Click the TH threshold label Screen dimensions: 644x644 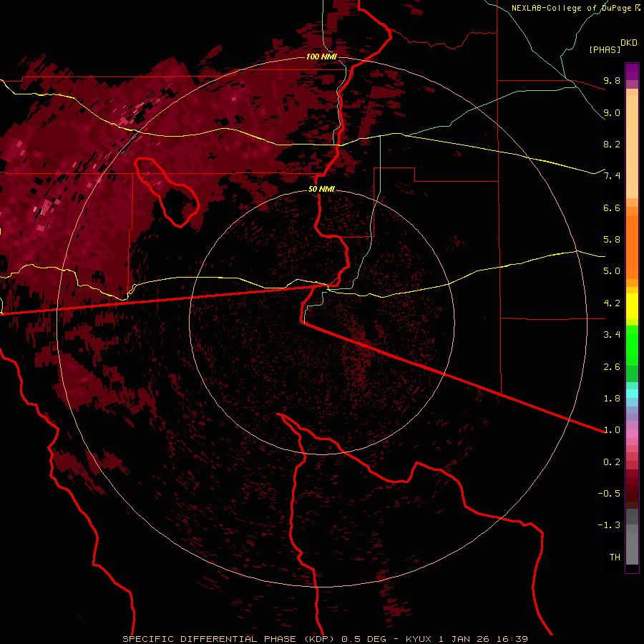[615, 557]
